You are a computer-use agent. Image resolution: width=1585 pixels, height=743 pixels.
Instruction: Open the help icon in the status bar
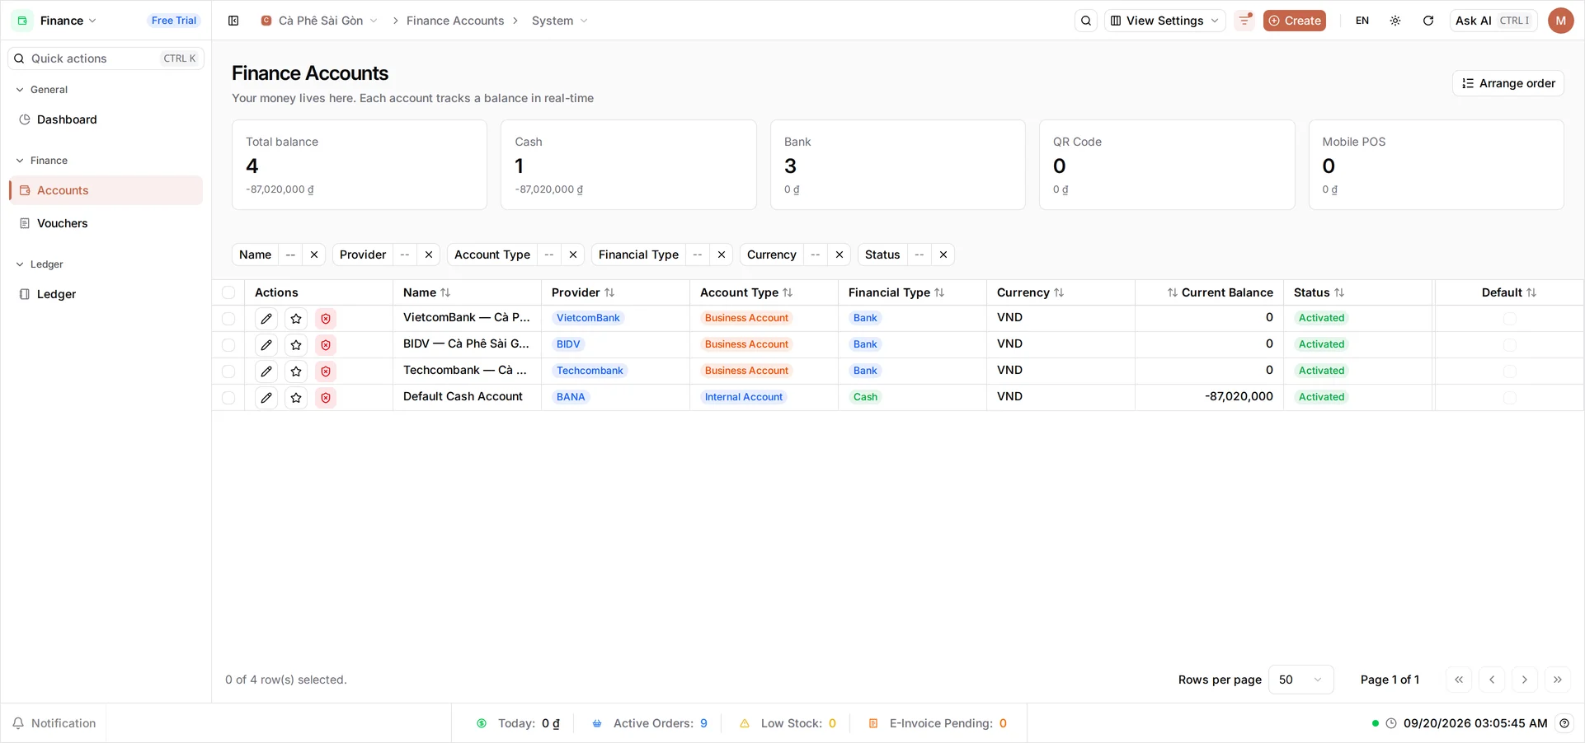[x=1564, y=723]
